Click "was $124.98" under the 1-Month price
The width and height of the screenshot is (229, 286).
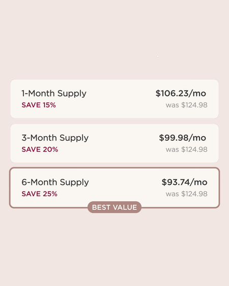[187, 105]
